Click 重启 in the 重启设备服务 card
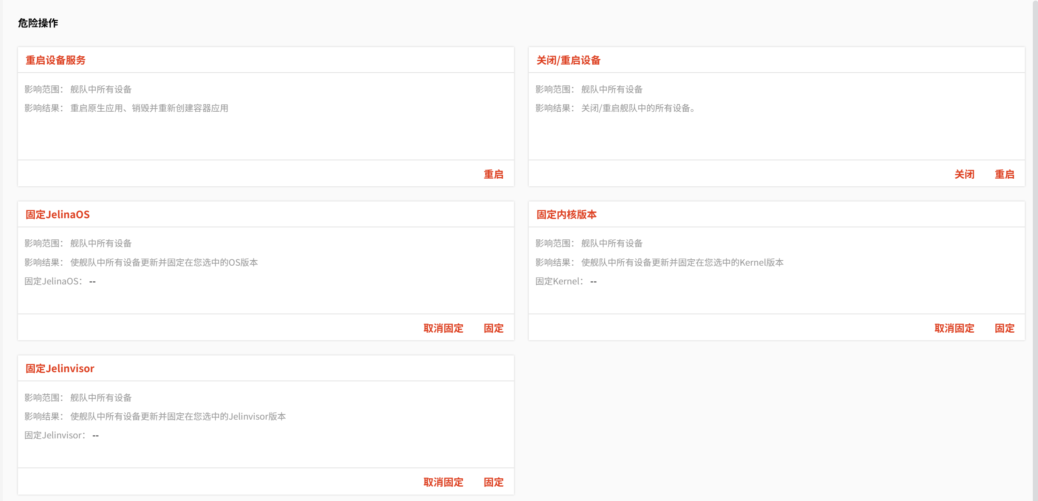1038x501 pixels. pyautogui.click(x=493, y=174)
